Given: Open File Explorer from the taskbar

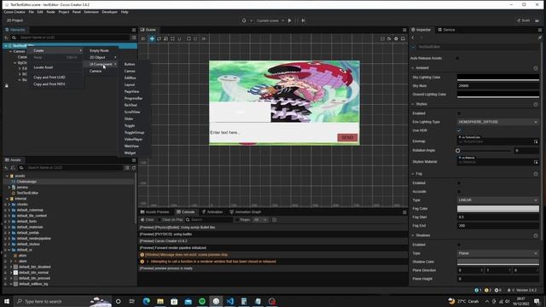Looking at the screenshot, I should click(160, 301).
